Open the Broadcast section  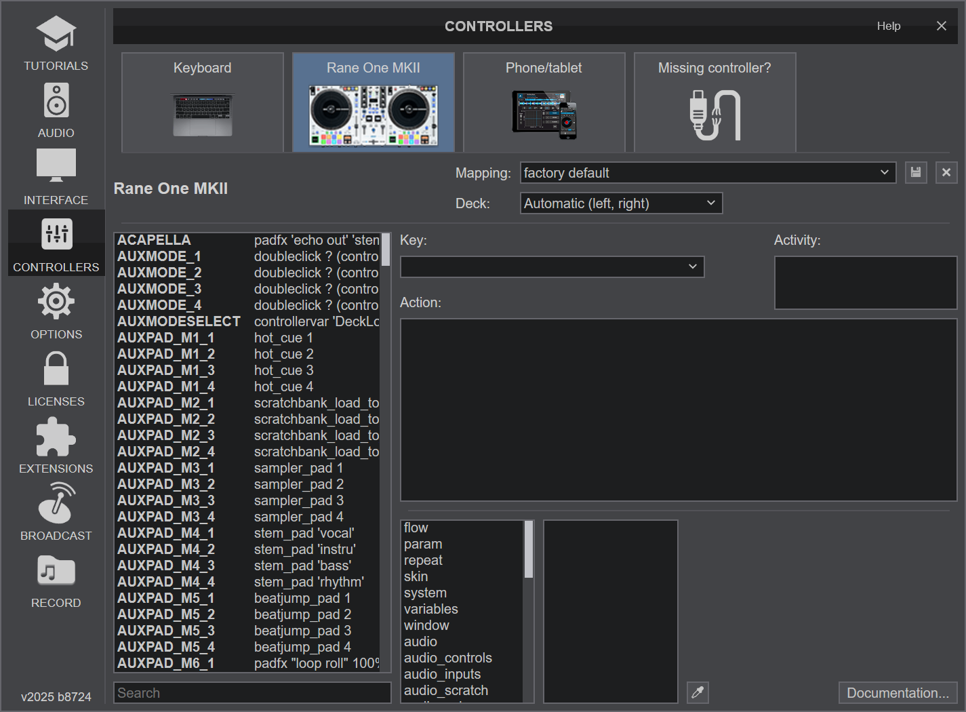click(x=56, y=513)
